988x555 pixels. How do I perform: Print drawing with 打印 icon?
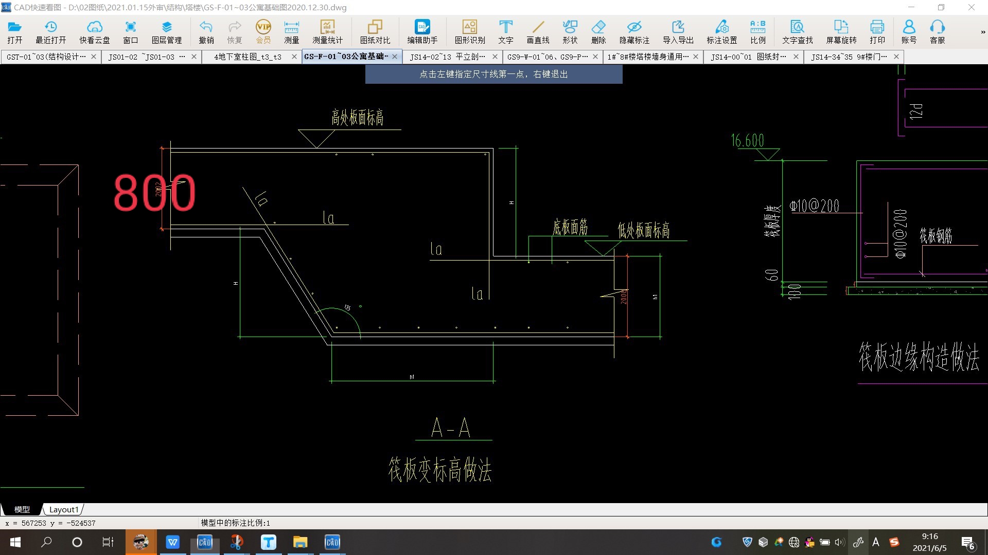pos(877,32)
